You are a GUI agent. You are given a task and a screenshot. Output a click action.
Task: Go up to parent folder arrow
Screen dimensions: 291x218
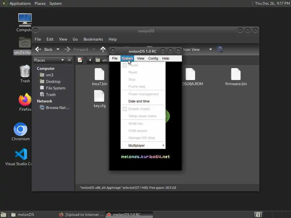point(103,49)
